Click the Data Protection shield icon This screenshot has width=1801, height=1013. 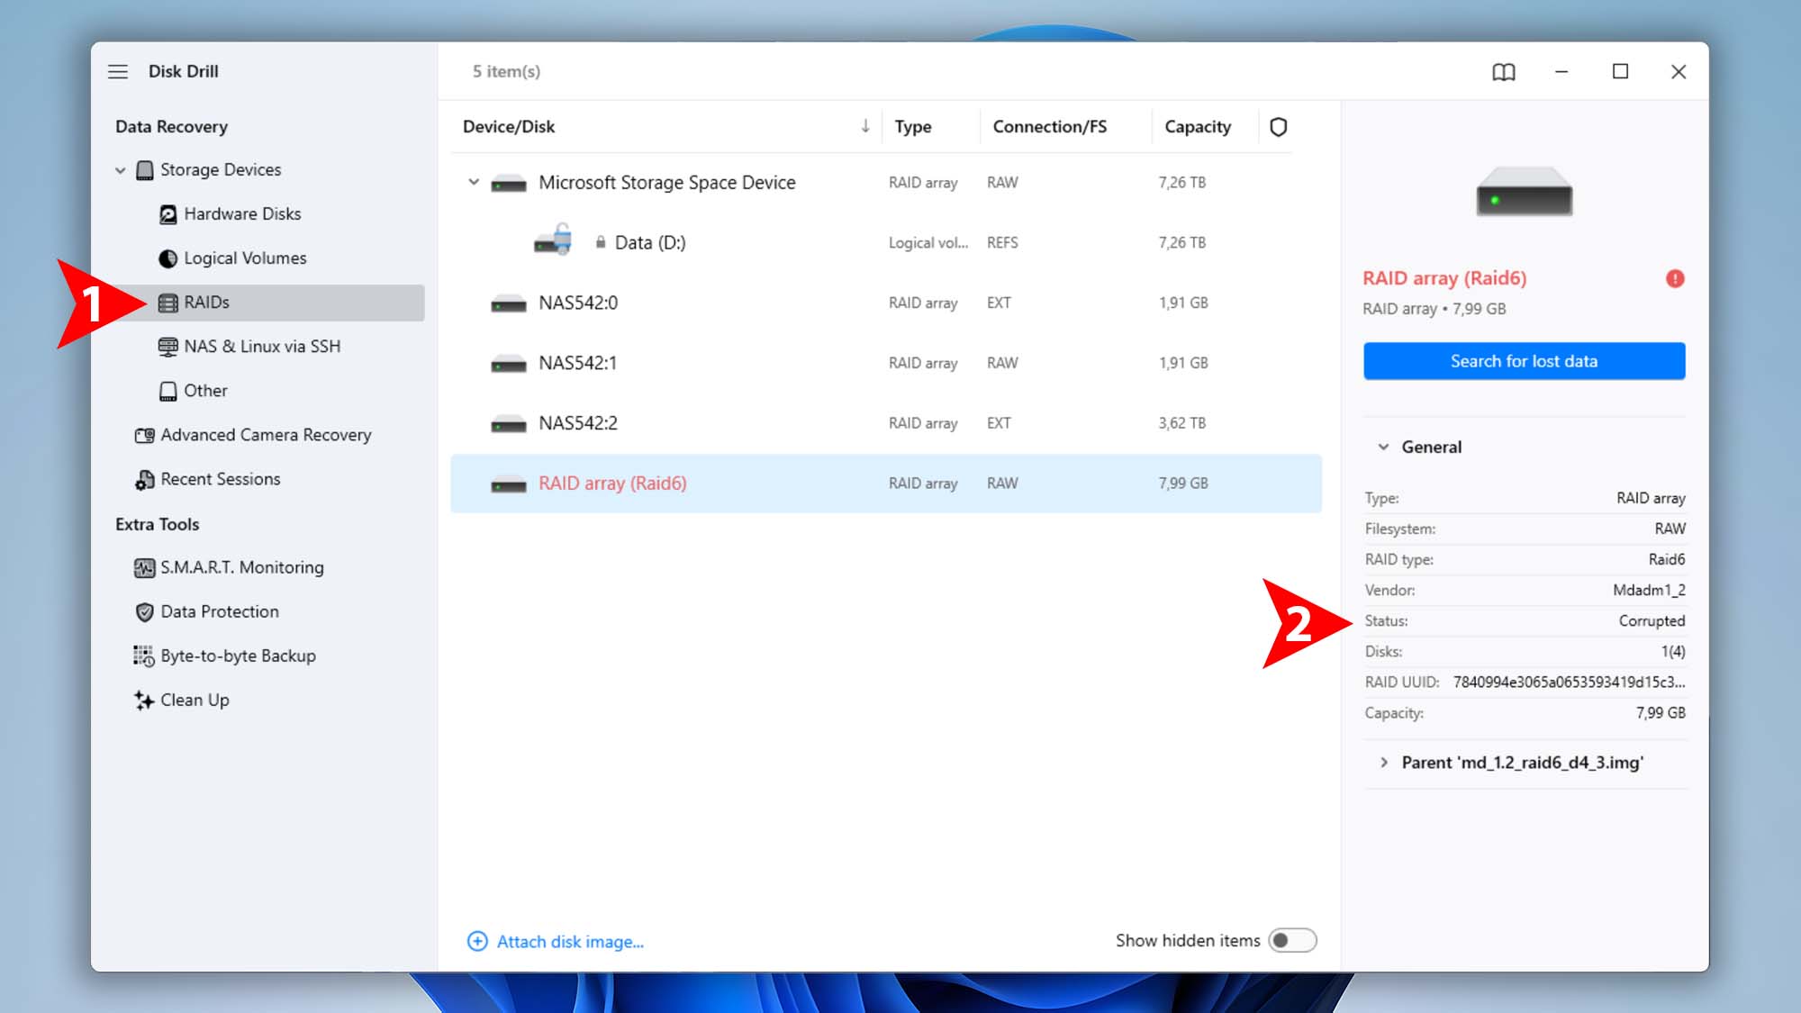(x=144, y=612)
